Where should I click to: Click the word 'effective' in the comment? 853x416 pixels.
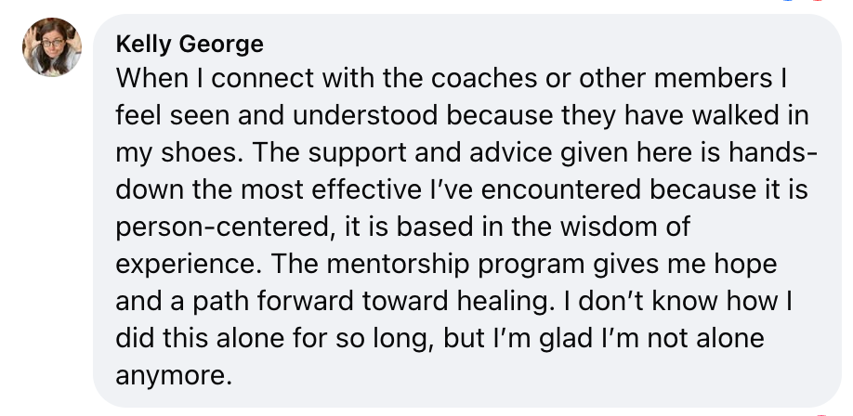pos(366,189)
